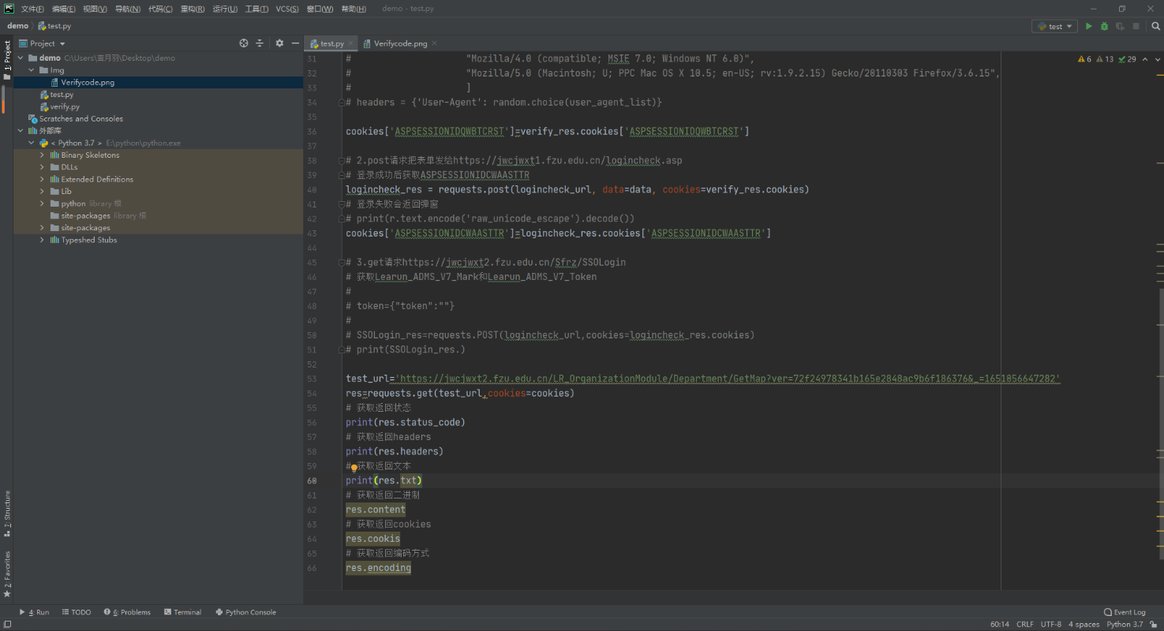
Task: Click the Stop process square icon
Action: (1136, 26)
